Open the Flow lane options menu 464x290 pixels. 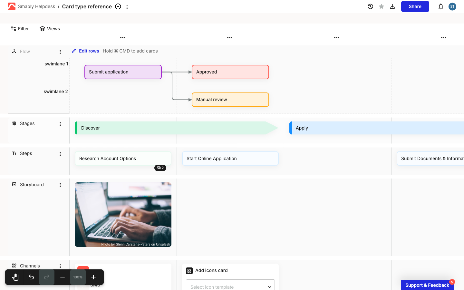(60, 52)
